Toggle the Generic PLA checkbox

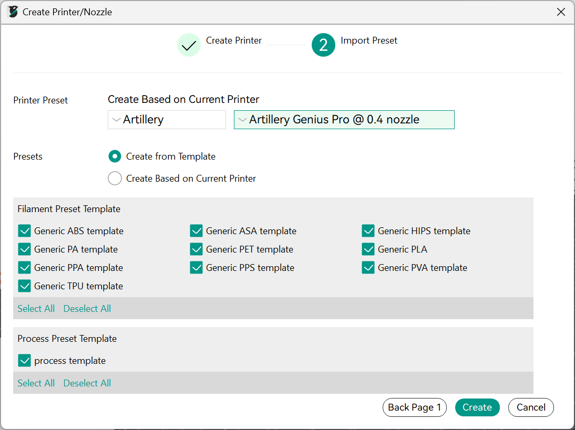[368, 249]
